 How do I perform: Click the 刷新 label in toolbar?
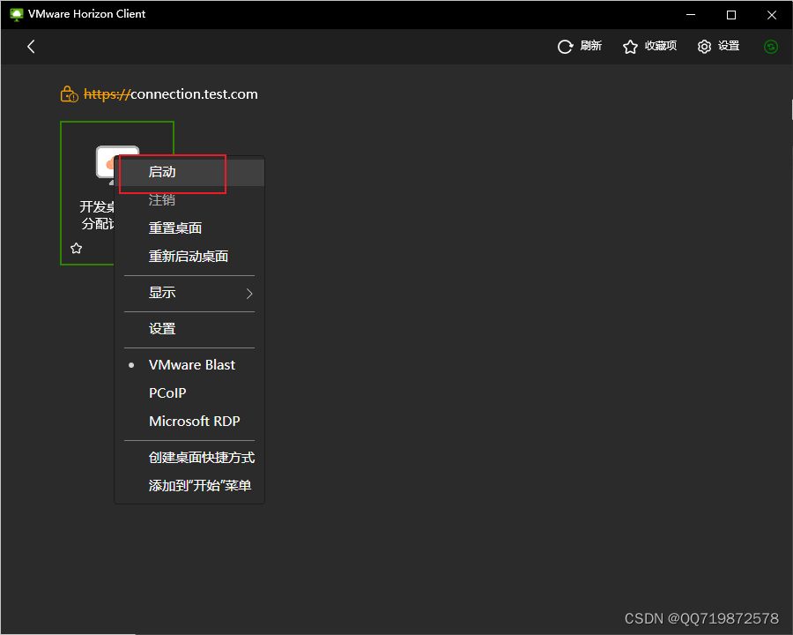point(590,46)
